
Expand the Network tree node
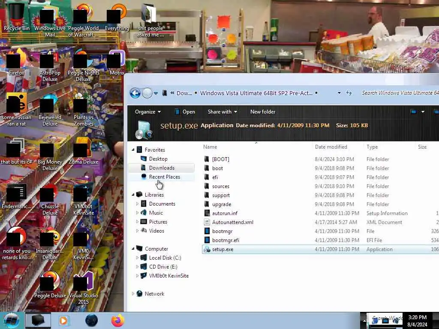coord(133,294)
